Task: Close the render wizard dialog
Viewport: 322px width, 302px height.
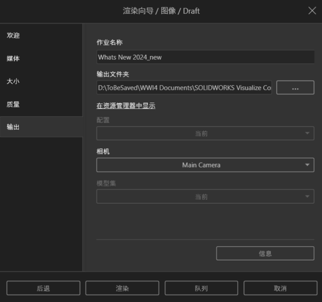Action: pyautogui.click(x=312, y=11)
